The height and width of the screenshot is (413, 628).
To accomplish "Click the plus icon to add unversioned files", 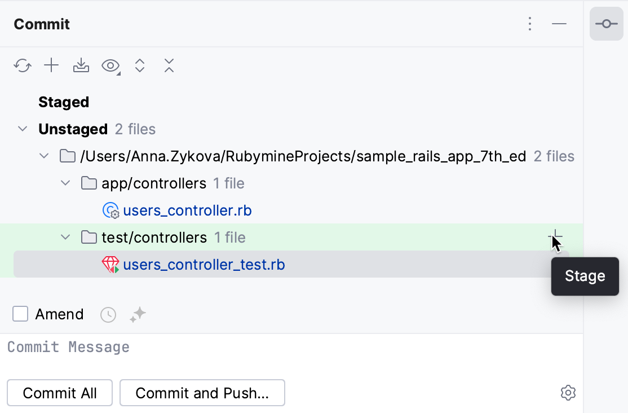I will [51, 65].
